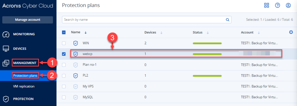Click the Manage account button
297x106 pixels.
click(x=28, y=20)
